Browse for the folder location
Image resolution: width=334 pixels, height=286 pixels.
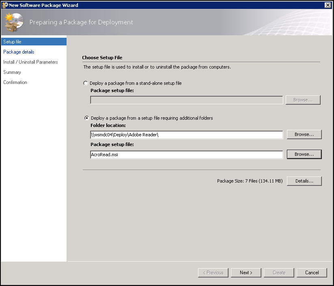304,134
